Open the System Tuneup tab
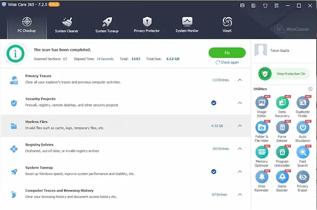 pos(107,25)
